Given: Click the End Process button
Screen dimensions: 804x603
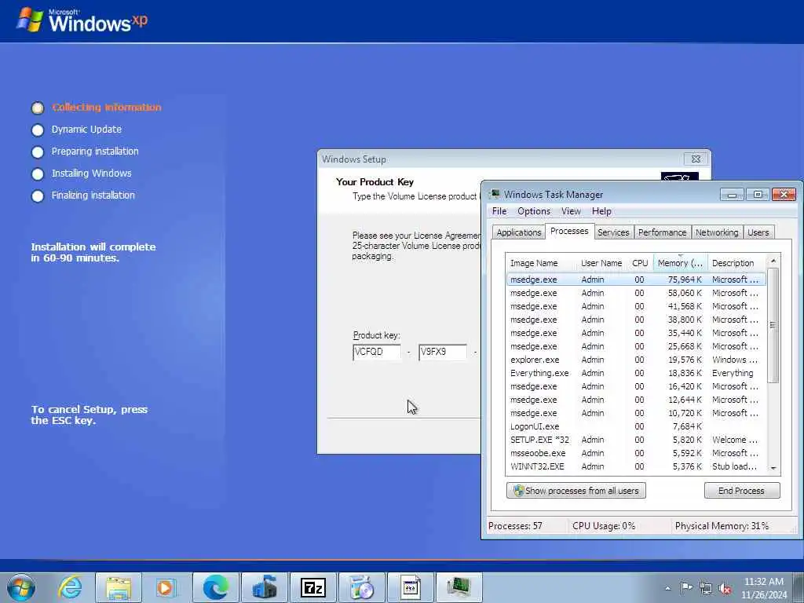Looking at the screenshot, I should (x=741, y=491).
